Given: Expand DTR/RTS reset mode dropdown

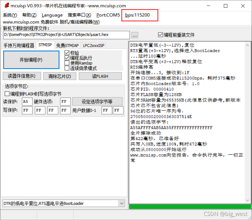Looking at the screenshot, I should point(122,203).
